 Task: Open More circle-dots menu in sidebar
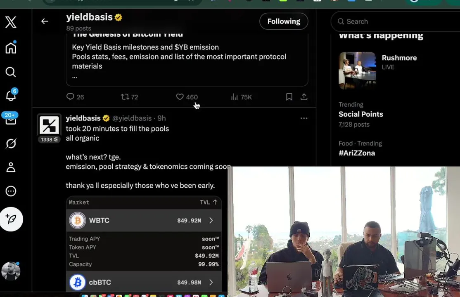click(x=11, y=191)
